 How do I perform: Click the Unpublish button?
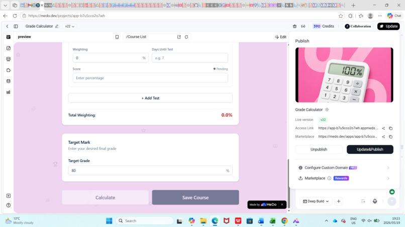(319, 149)
